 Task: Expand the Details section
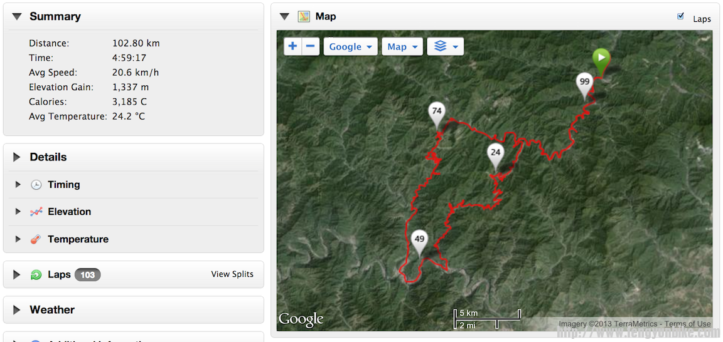[17, 157]
